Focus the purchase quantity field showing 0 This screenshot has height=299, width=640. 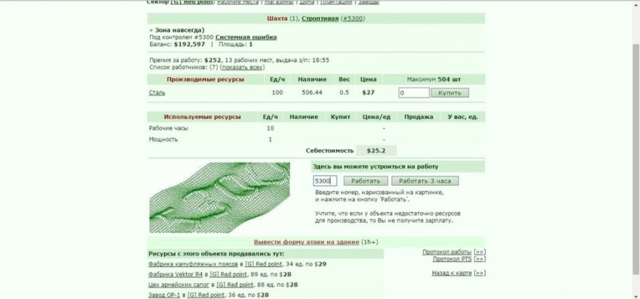[x=414, y=93]
